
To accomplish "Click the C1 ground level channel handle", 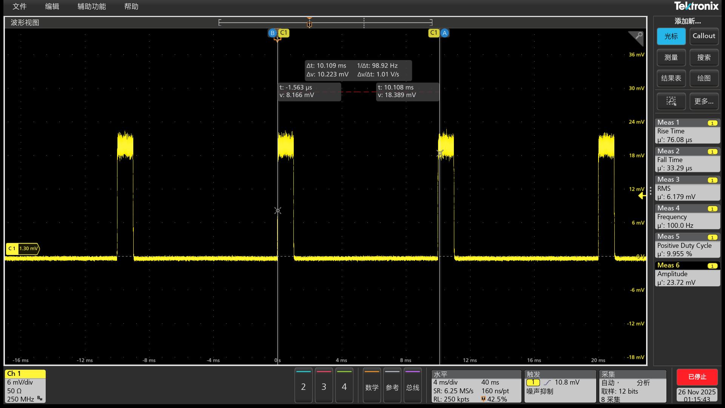I will (22, 249).
